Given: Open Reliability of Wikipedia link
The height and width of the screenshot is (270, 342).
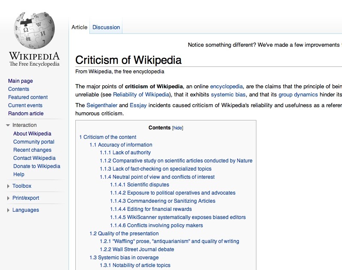Looking at the screenshot, I should (141, 95).
